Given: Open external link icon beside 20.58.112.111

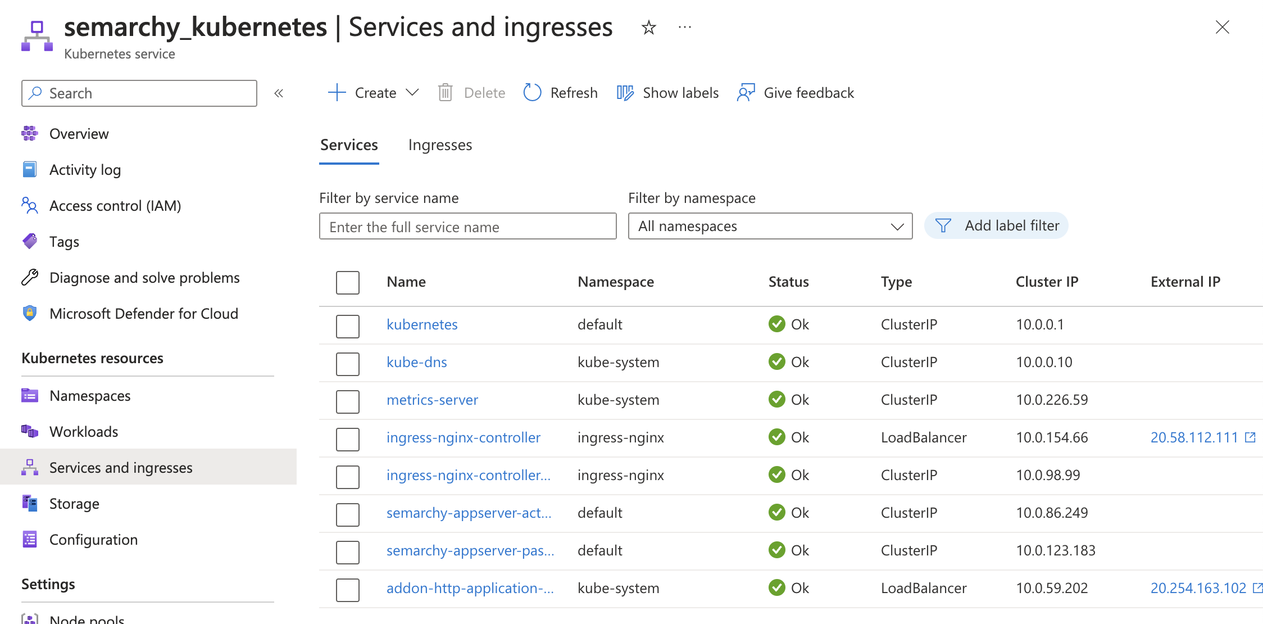Looking at the screenshot, I should point(1250,437).
